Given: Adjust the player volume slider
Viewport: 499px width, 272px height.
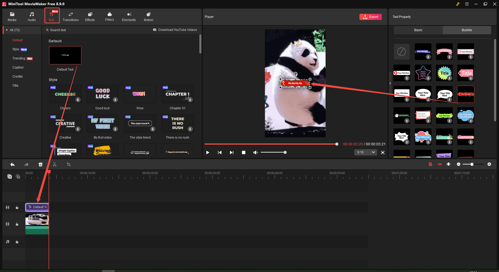Looking at the screenshot, I should (x=273, y=153).
